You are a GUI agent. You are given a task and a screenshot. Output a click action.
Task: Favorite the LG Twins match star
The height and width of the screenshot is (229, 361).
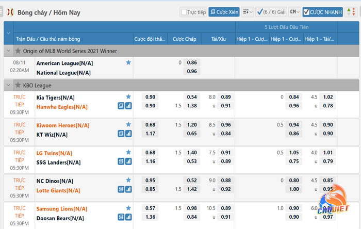128,152
